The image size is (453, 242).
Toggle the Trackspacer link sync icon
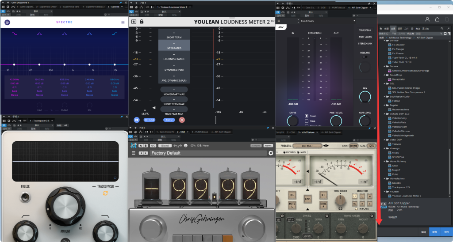[105, 193]
